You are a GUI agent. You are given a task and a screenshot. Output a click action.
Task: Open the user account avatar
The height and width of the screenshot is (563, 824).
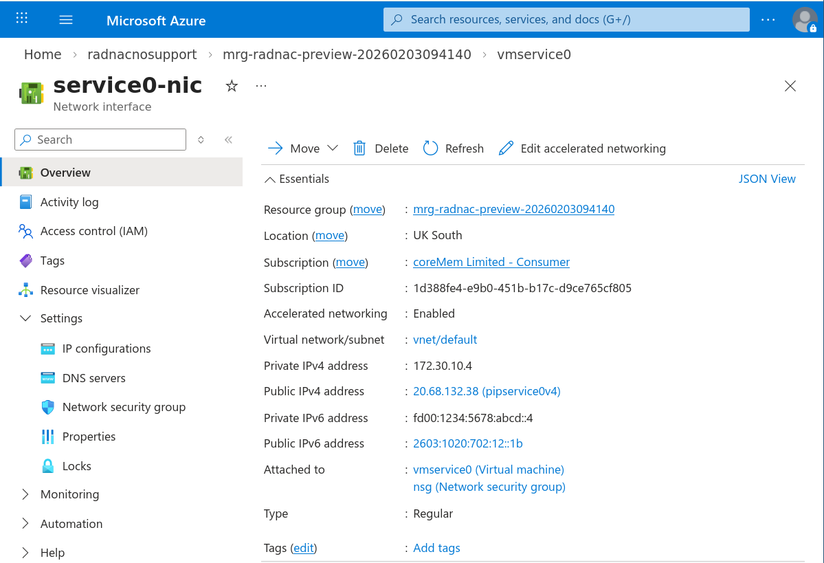[x=804, y=20]
